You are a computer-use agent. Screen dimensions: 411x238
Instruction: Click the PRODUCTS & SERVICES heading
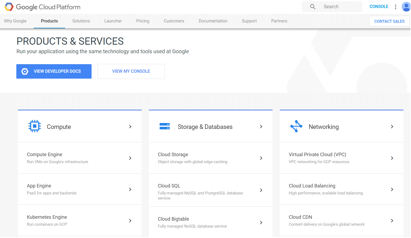point(70,41)
